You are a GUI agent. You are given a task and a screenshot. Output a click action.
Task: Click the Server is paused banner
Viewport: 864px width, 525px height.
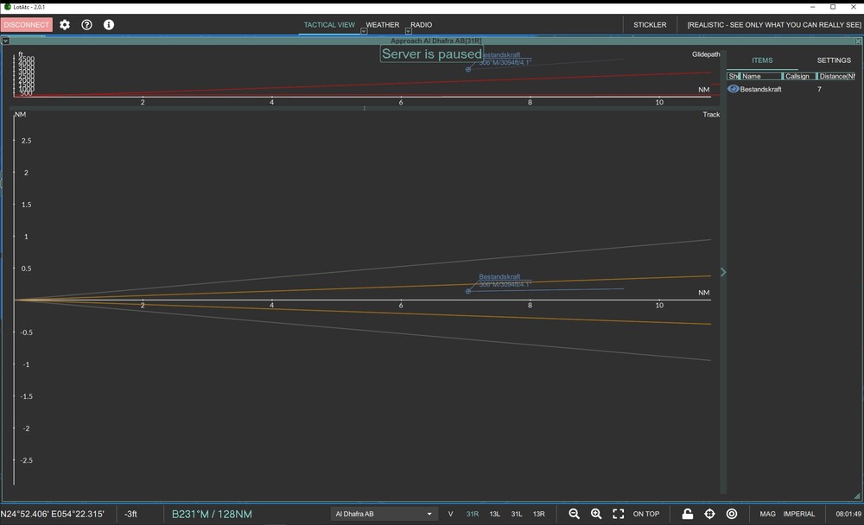[x=431, y=54]
